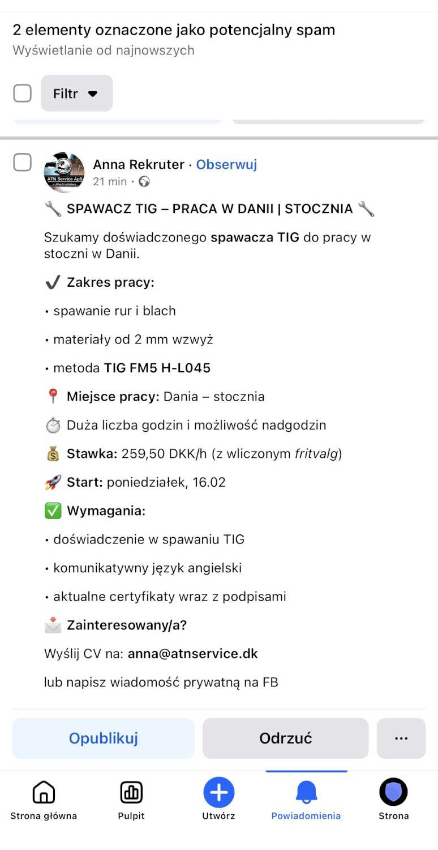Viewport: 438px width, 850px height.
Task: Follow the author via Obserwuj
Action: pos(226,164)
